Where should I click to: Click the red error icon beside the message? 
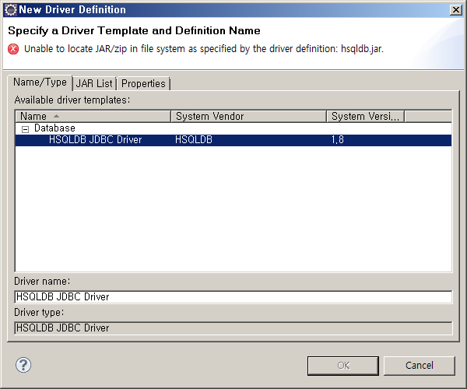pos(13,48)
